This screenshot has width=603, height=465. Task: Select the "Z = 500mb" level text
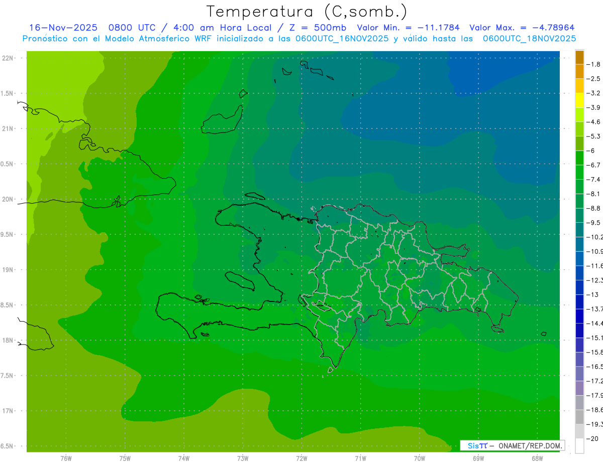point(319,28)
